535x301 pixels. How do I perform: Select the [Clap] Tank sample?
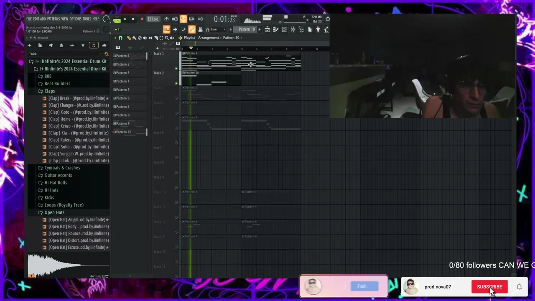pos(76,161)
